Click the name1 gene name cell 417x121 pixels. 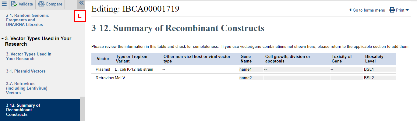pos(251,69)
